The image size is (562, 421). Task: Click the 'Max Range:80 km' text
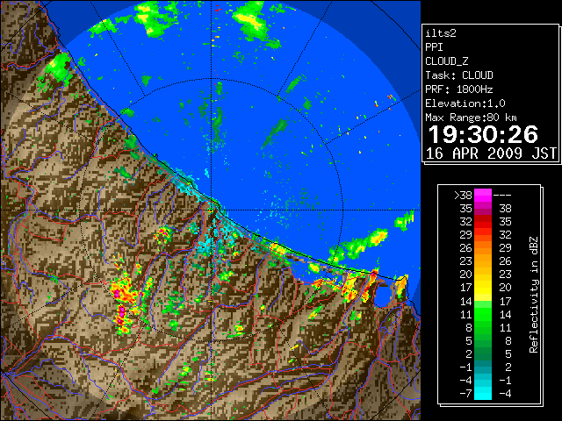[x=472, y=118]
